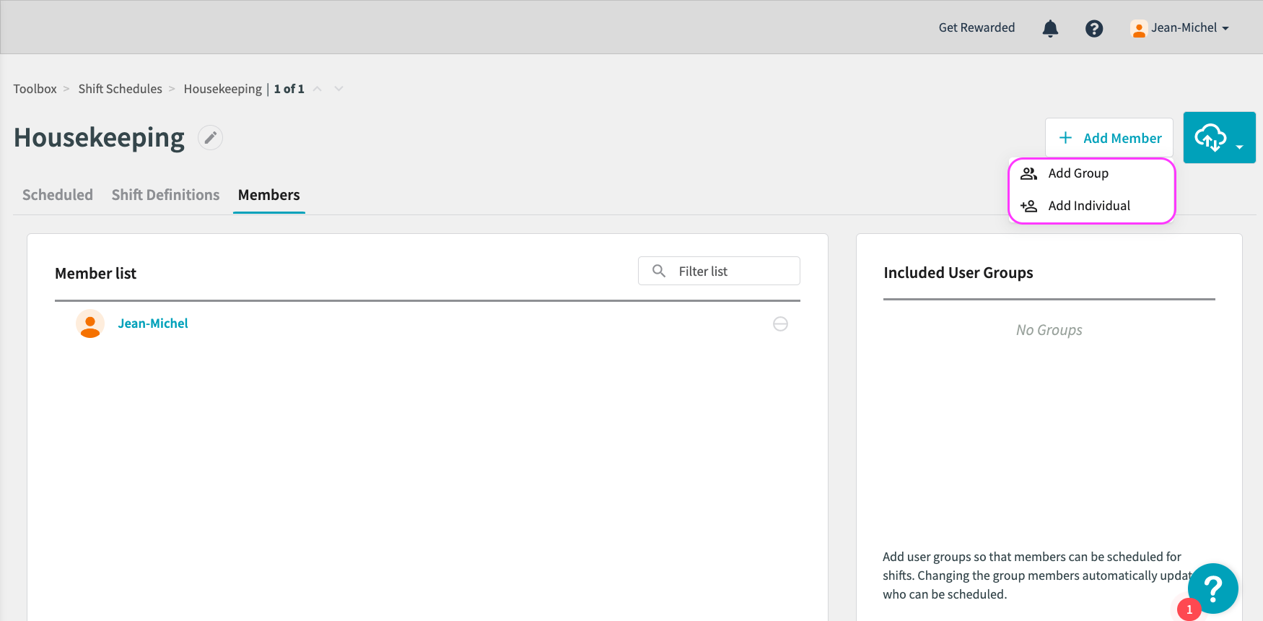Image resolution: width=1263 pixels, height=621 pixels.
Task: Go to previous schedule with the up chevron
Action: coord(317,89)
